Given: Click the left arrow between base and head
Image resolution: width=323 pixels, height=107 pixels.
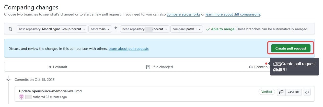Looking at the screenshot, I should (x=116, y=28).
